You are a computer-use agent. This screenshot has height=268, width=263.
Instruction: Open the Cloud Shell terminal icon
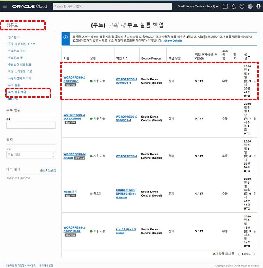click(x=225, y=6)
